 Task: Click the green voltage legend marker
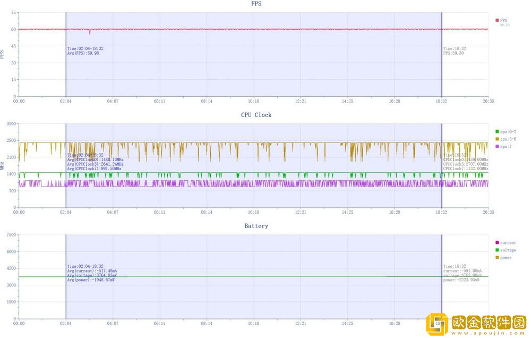tap(497, 250)
